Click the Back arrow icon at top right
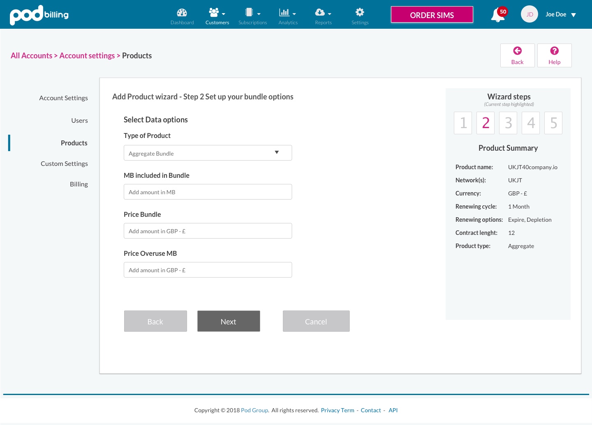This screenshot has width=592, height=425. (517, 51)
